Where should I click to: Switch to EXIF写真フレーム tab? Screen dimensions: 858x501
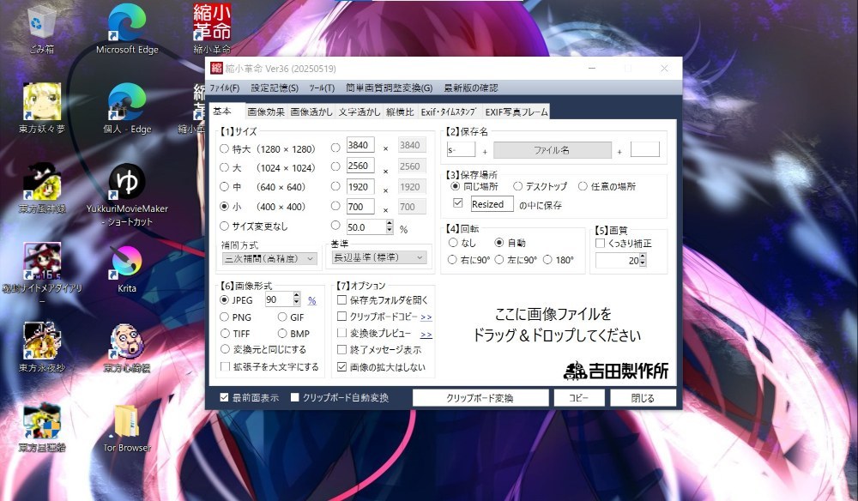tap(517, 112)
